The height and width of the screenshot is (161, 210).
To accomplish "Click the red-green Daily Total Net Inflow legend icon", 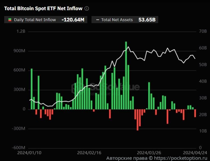I will 10,20.
